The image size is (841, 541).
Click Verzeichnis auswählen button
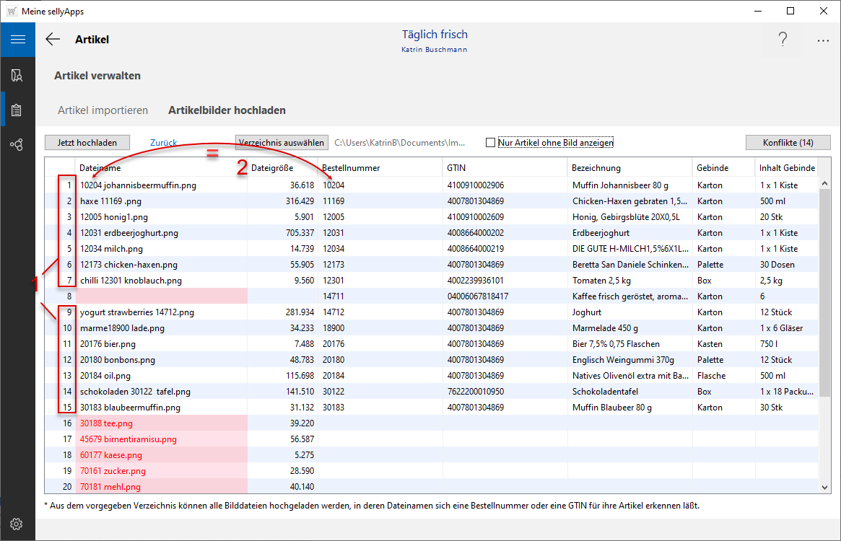(x=282, y=143)
